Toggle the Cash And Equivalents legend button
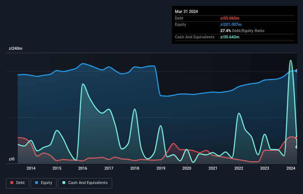 tap(85, 183)
